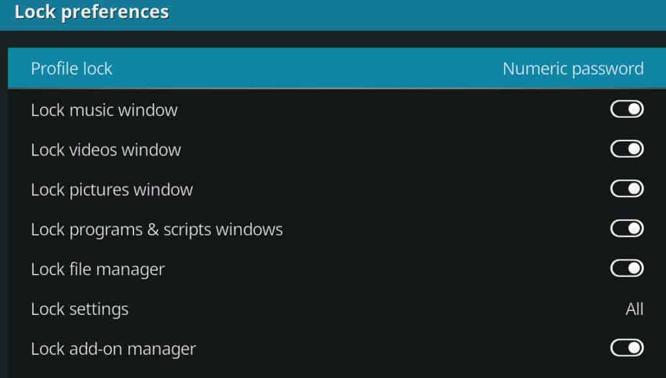This screenshot has width=666, height=378.
Task: Switch off the Lock file manager toggle
Action: tap(627, 269)
